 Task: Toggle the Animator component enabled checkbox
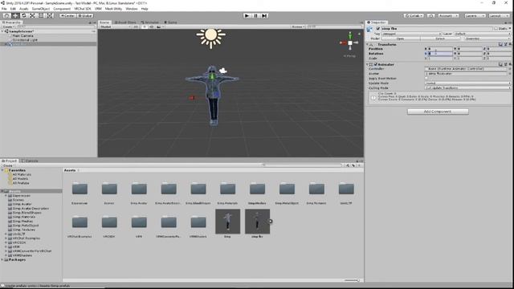tap(376, 64)
